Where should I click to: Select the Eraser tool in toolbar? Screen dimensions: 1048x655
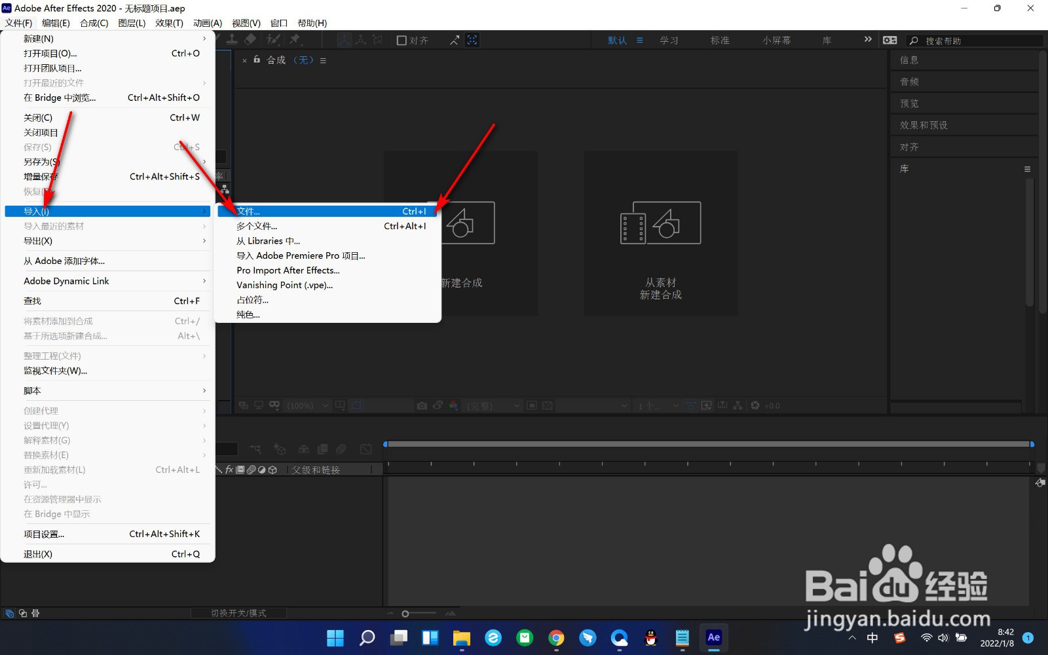250,39
